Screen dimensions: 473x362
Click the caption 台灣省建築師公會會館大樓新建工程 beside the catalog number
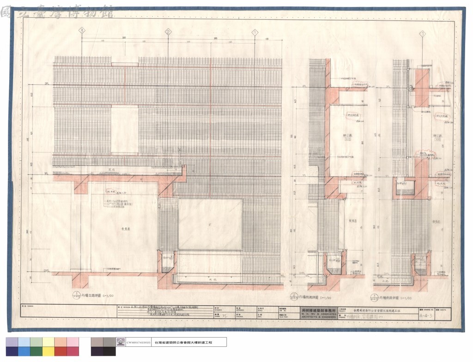pos(183,343)
